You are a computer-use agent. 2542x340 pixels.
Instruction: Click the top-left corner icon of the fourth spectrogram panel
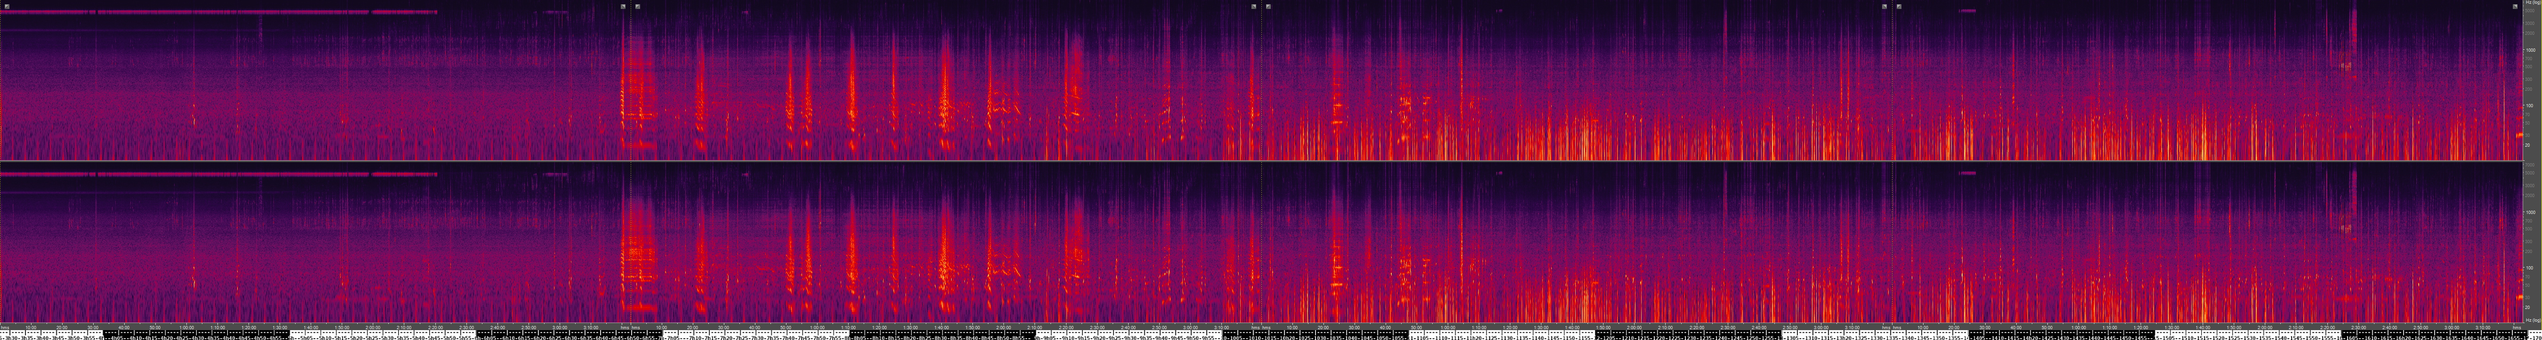(1899, 6)
